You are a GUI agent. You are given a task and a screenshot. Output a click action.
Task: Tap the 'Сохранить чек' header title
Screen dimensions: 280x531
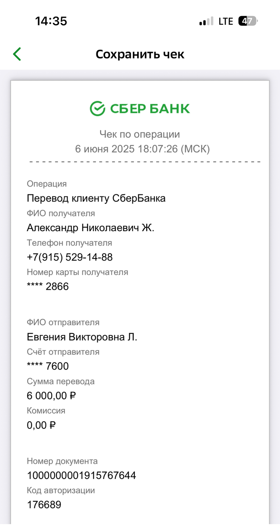point(140,54)
